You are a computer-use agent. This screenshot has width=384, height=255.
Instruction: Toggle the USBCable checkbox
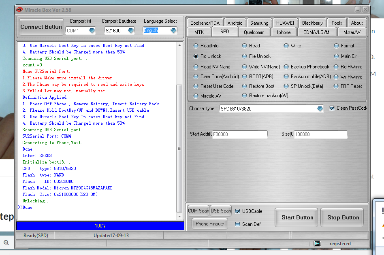pyautogui.click(x=237, y=211)
